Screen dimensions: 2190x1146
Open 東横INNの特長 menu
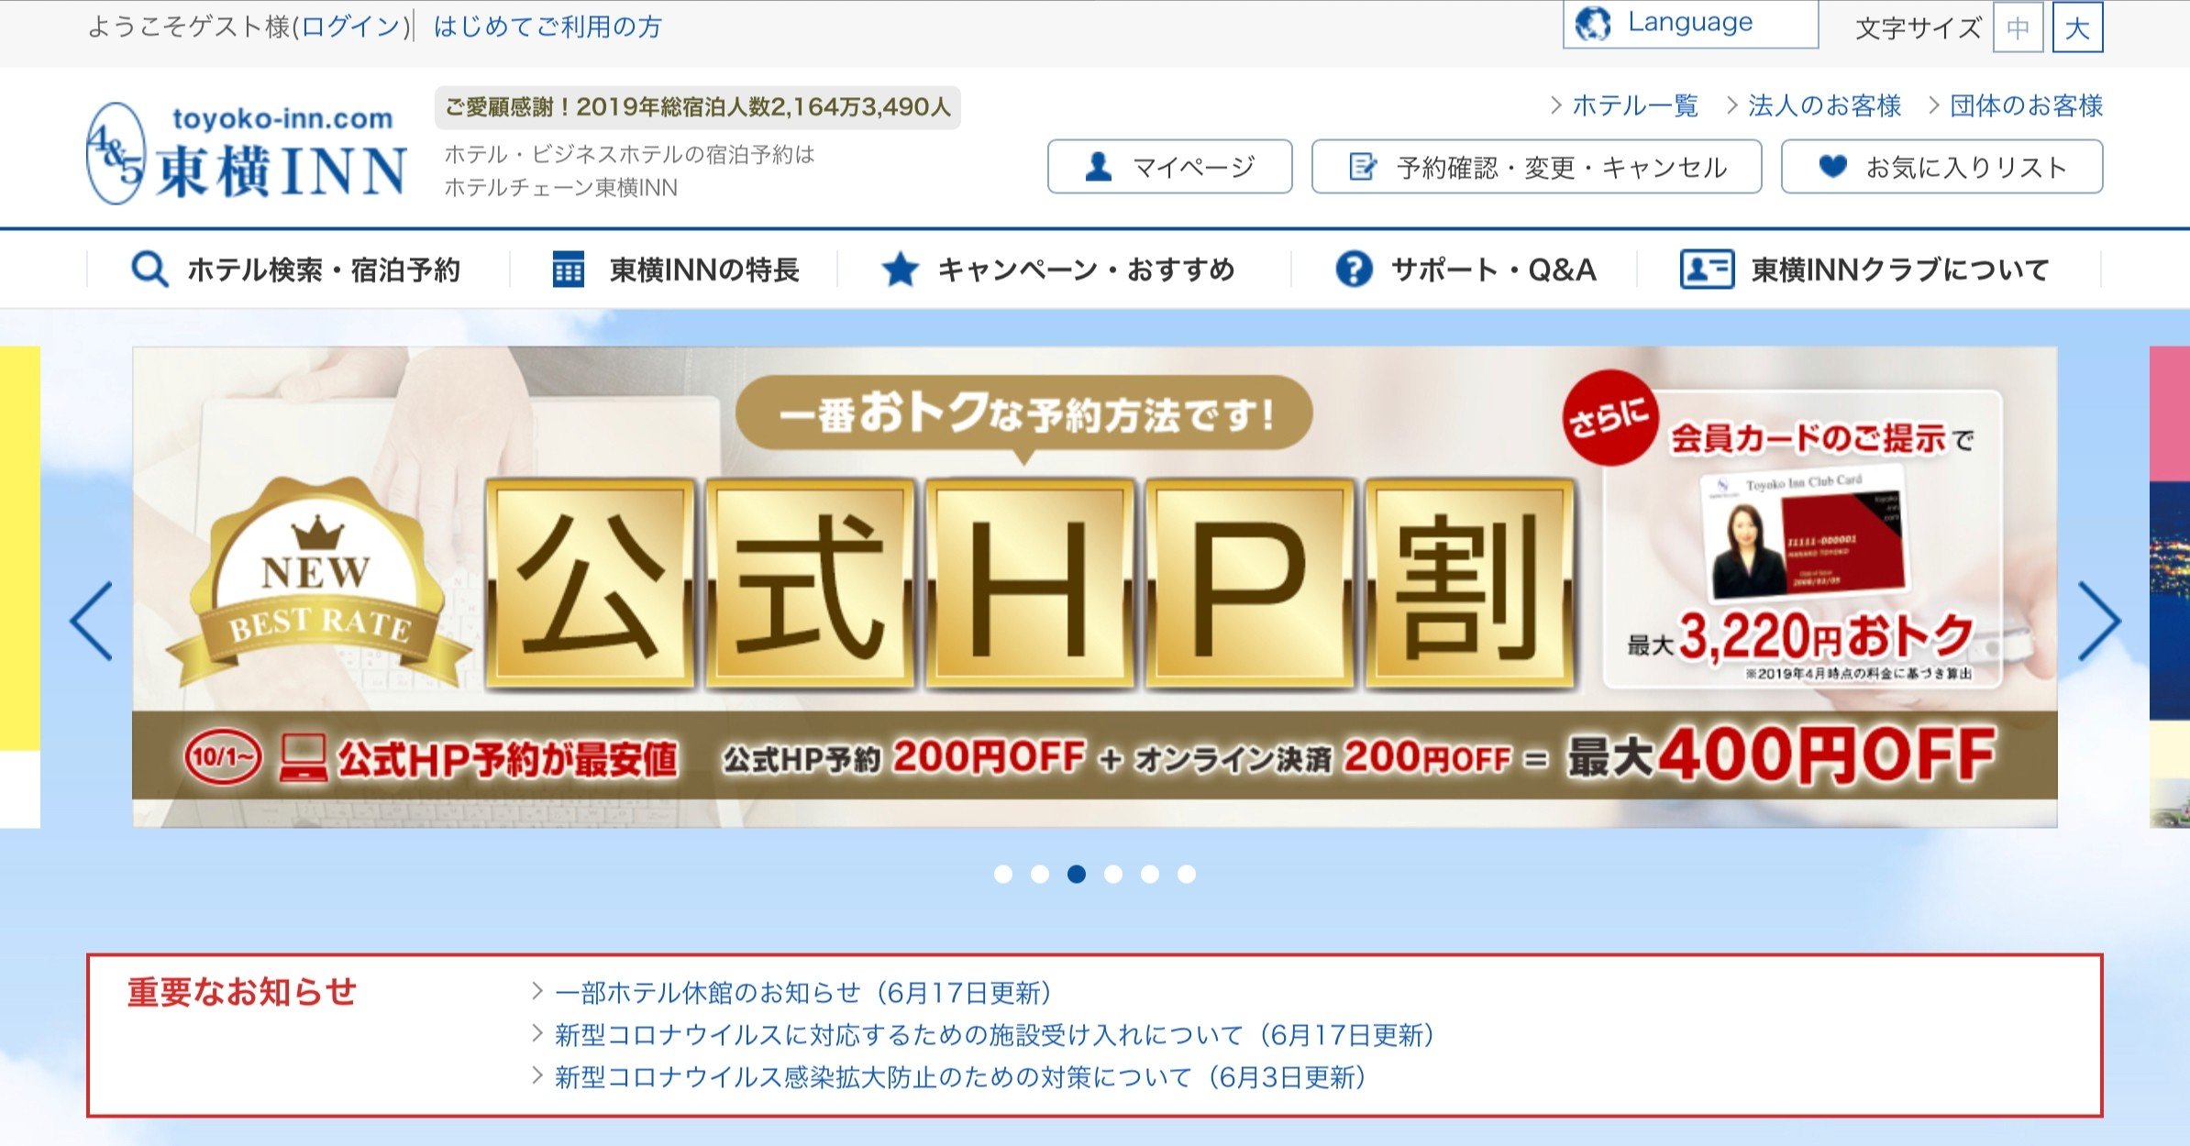click(x=676, y=270)
